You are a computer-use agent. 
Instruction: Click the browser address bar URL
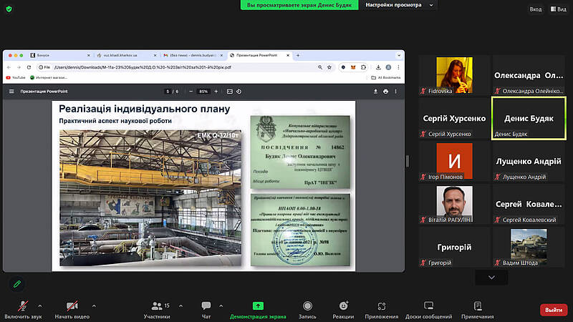click(143, 67)
